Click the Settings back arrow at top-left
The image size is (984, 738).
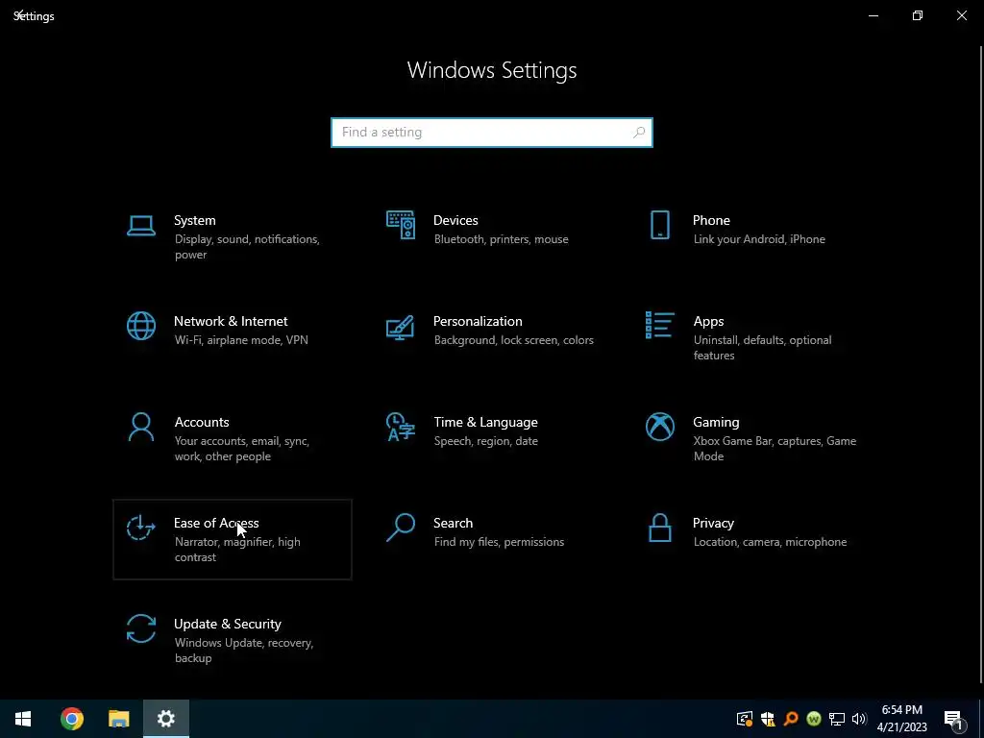pyautogui.click(x=19, y=13)
